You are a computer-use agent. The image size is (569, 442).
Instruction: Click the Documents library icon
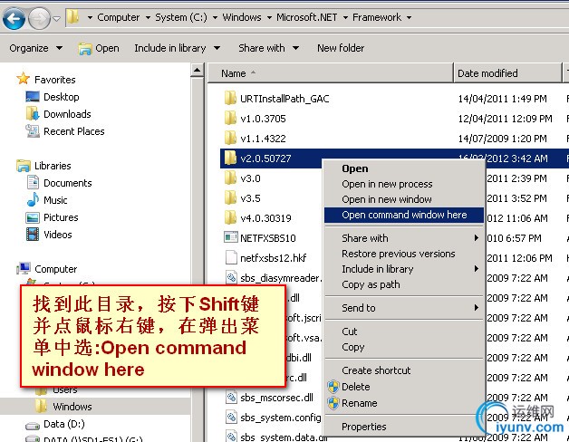[33, 182]
